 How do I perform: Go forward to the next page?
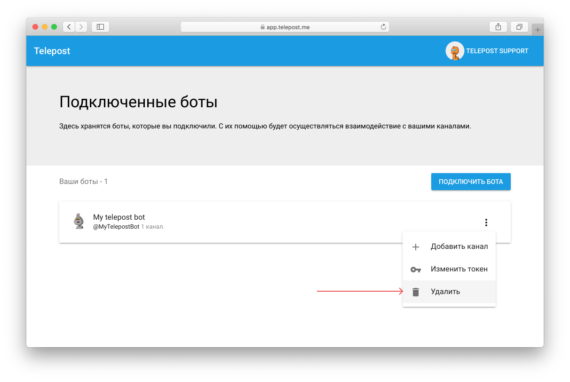(x=81, y=27)
